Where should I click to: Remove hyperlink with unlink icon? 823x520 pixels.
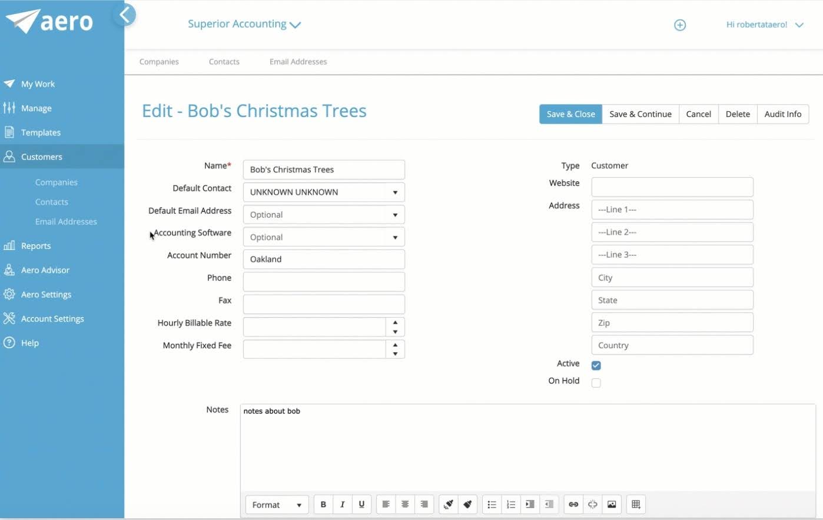click(593, 504)
